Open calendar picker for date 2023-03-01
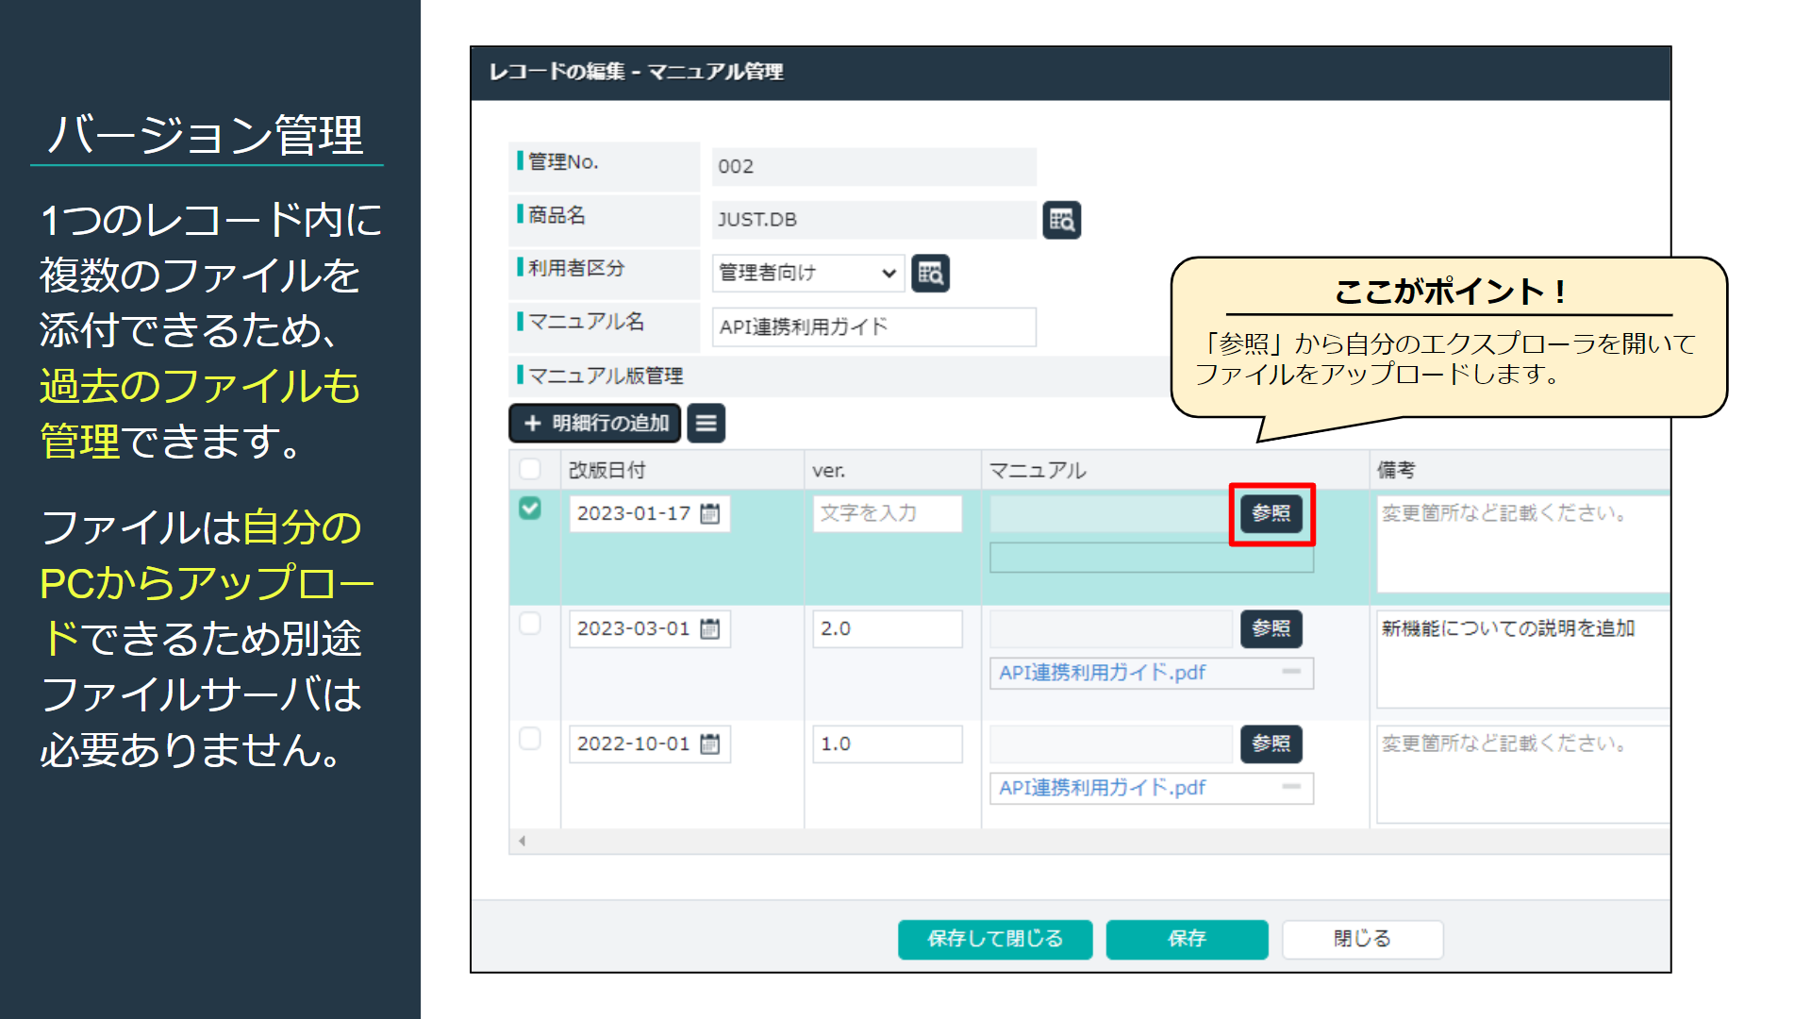The image size is (1811, 1019). coord(710,628)
